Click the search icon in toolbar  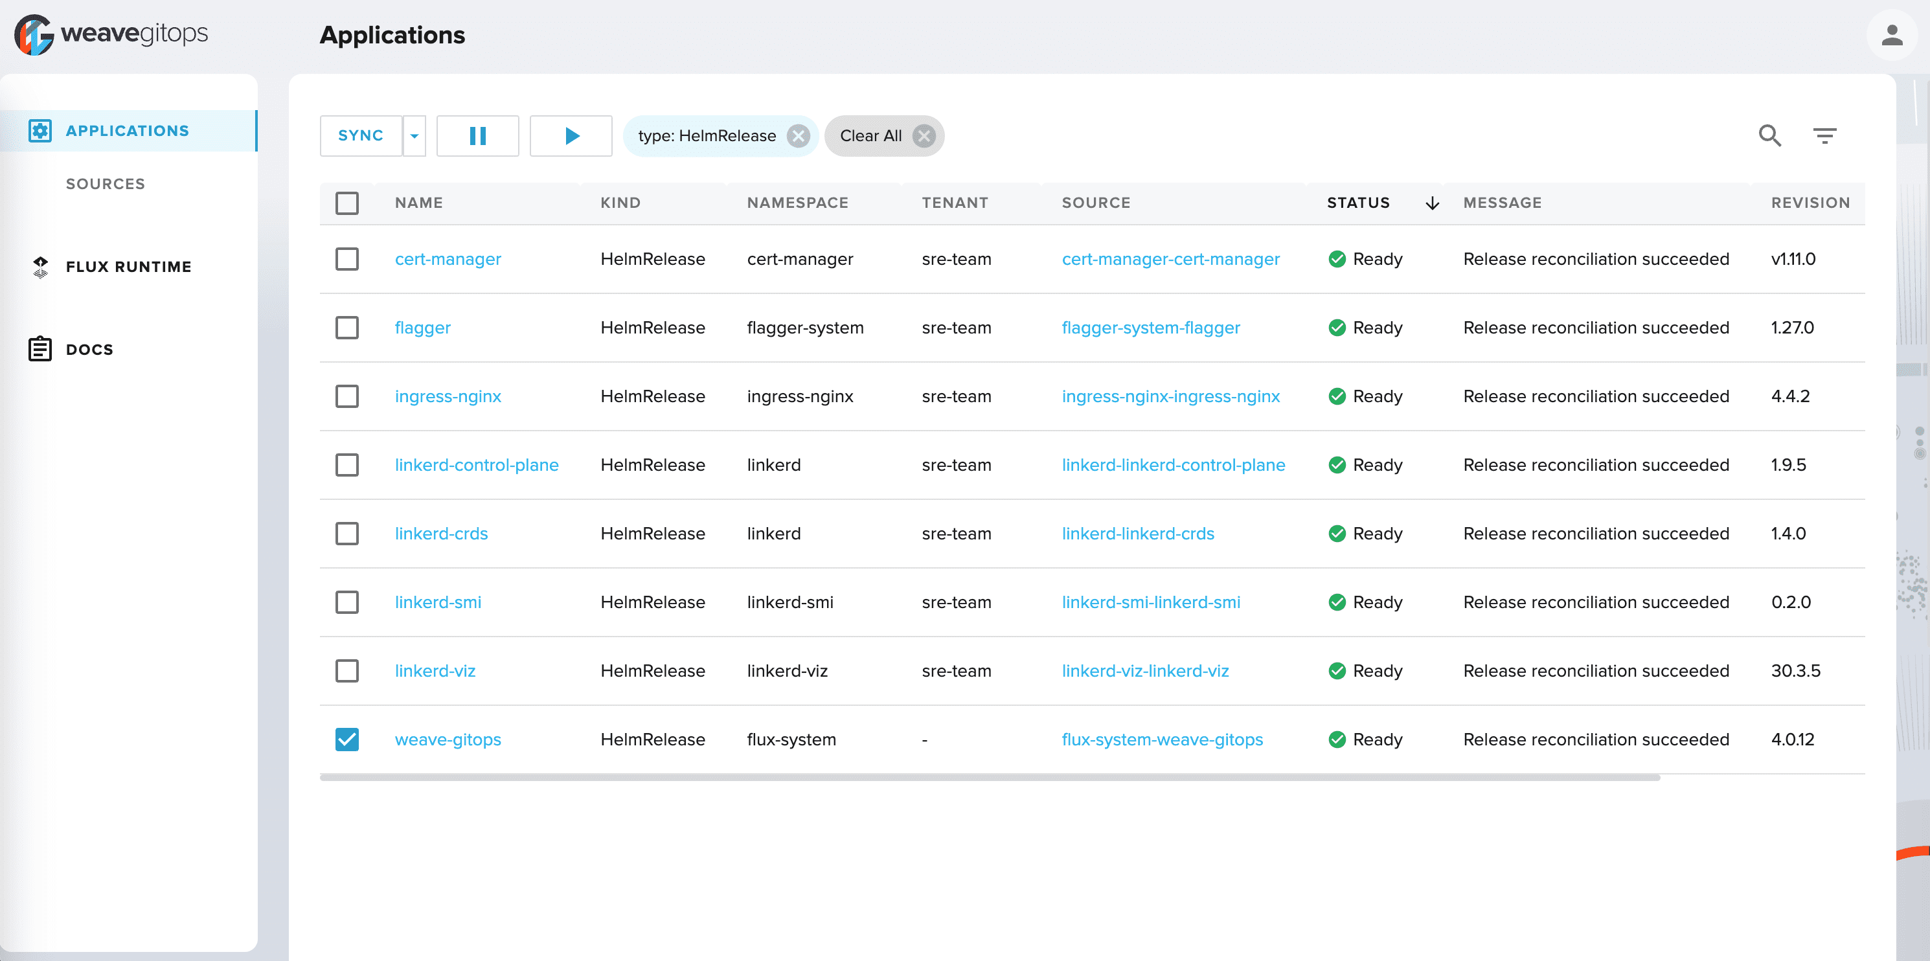[x=1770, y=135]
